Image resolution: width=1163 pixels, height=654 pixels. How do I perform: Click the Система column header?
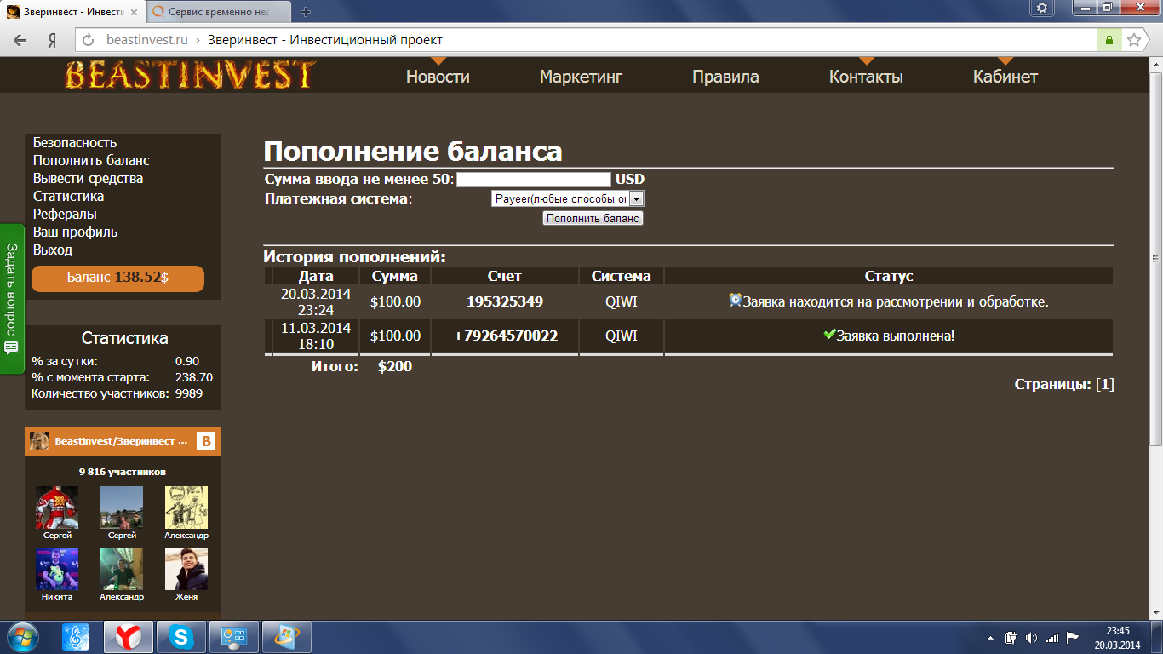click(622, 277)
